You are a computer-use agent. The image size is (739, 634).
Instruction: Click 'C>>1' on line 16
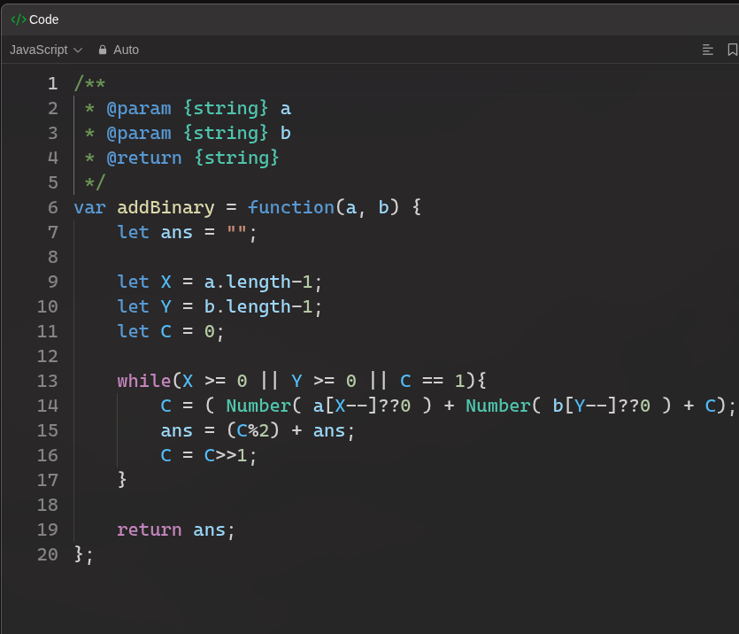click(x=226, y=455)
